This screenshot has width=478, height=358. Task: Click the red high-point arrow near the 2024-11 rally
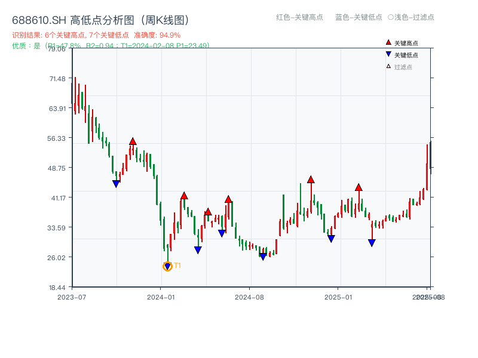[x=311, y=178]
